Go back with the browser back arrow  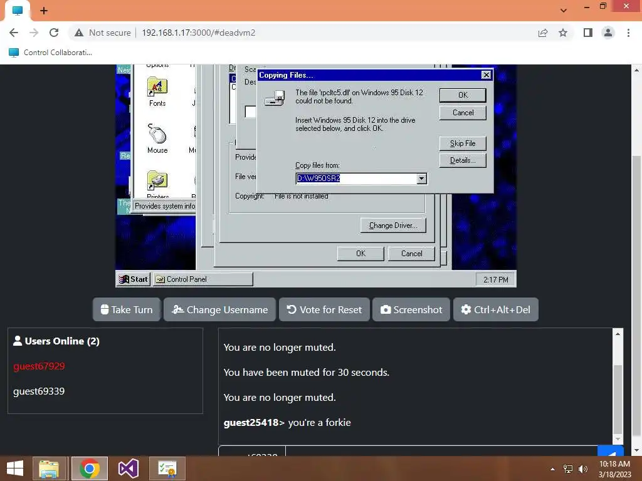click(x=14, y=33)
